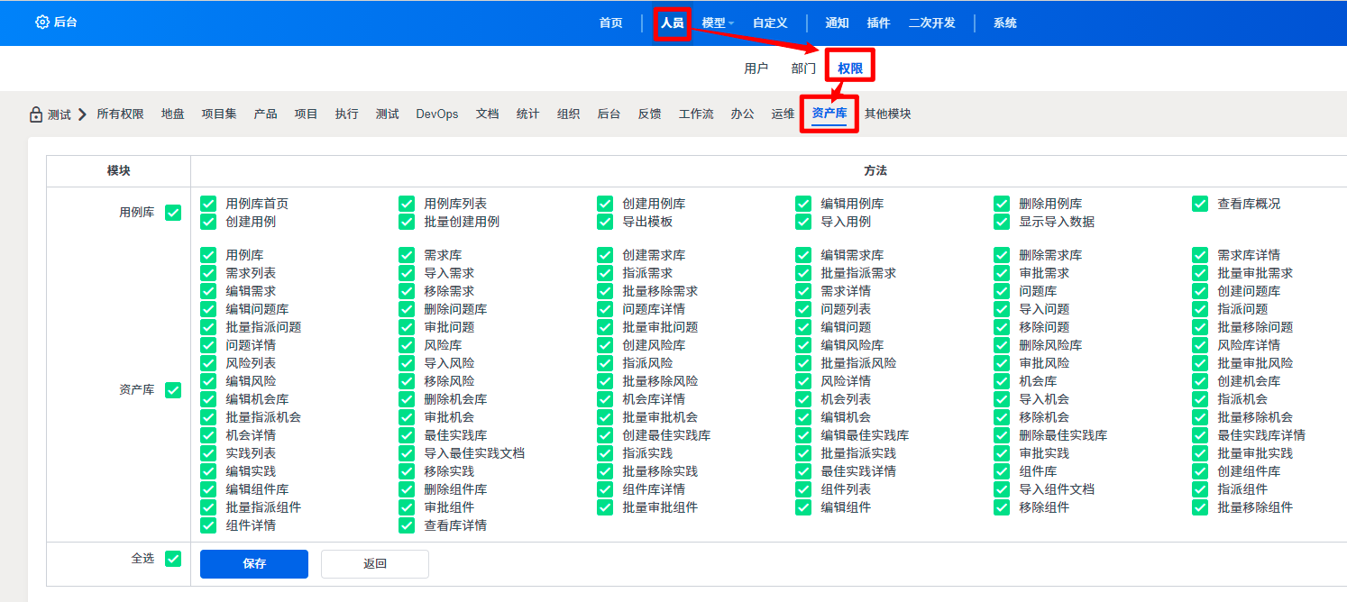Image resolution: width=1347 pixels, height=602 pixels.
Task: Uncheck the 批量指派风险 permission
Action: [x=803, y=363]
